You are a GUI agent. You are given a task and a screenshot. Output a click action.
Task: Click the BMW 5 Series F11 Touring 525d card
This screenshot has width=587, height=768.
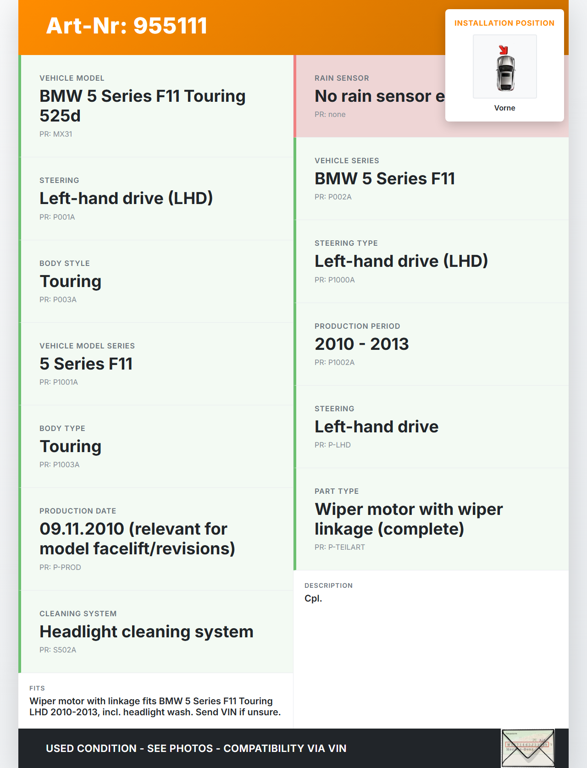tap(156, 106)
